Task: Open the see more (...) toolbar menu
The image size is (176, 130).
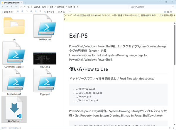Action: pyautogui.click(x=70, y=11)
